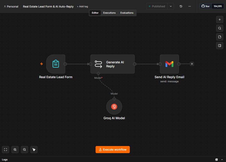Switch to the Editor tab

[x=95, y=13]
